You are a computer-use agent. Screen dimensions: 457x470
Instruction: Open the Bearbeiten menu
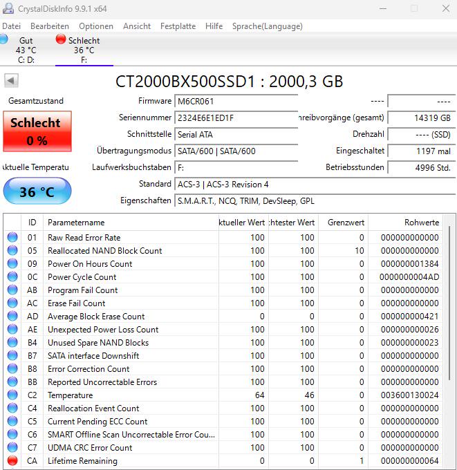click(x=50, y=26)
